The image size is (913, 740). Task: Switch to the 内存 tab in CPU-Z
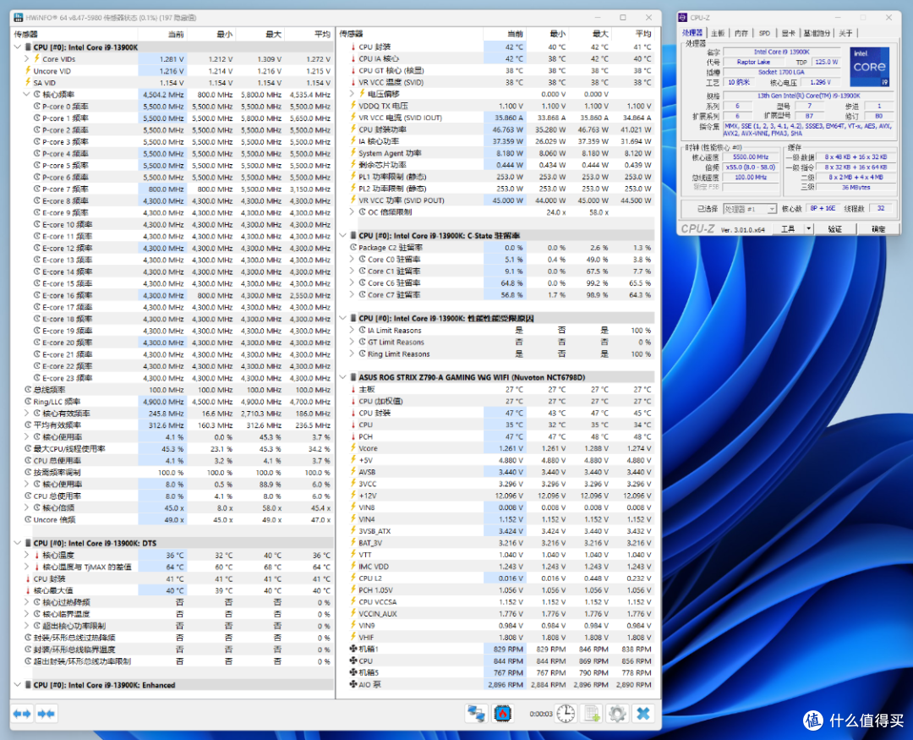[741, 33]
